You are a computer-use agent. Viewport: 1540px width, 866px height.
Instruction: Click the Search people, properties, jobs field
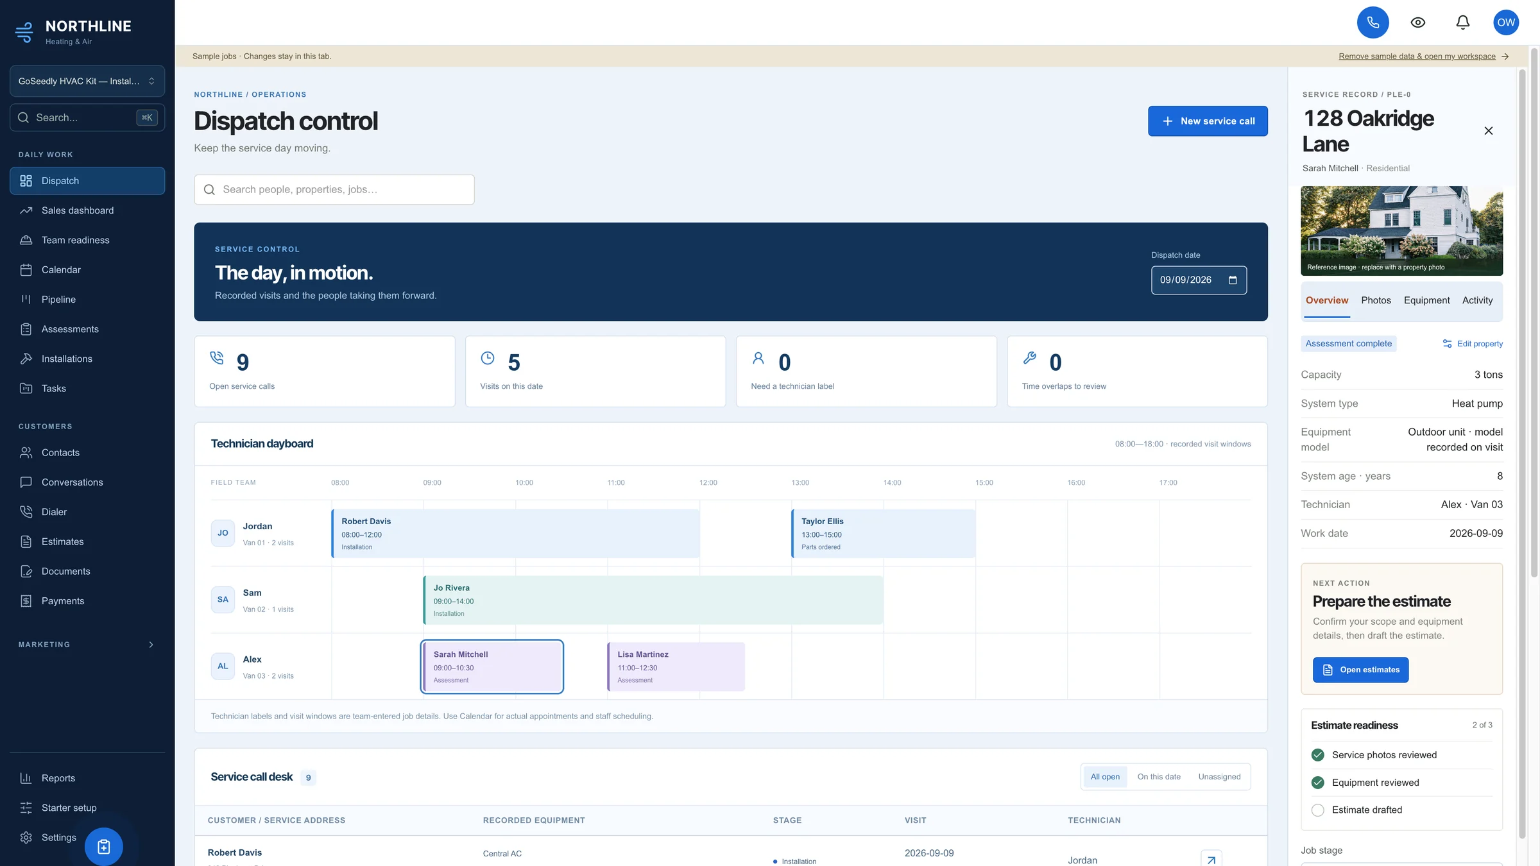pyautogui.click(x=334, y=190)
